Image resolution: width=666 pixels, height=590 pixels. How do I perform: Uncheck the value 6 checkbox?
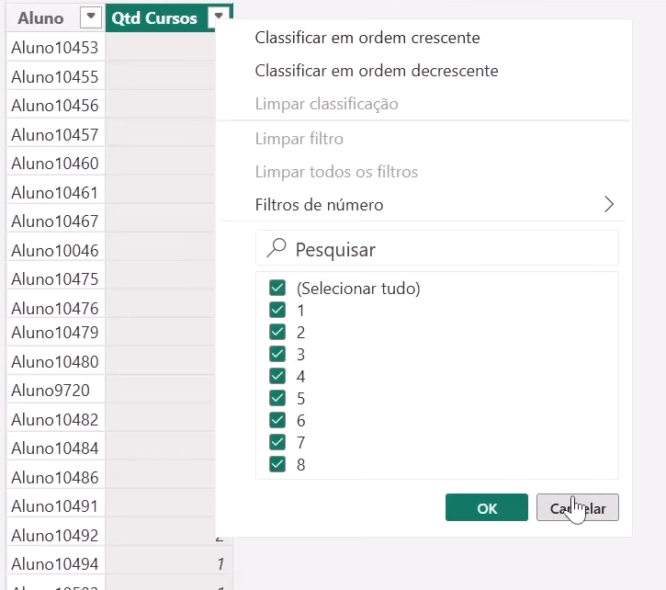[x=277, y=420]
